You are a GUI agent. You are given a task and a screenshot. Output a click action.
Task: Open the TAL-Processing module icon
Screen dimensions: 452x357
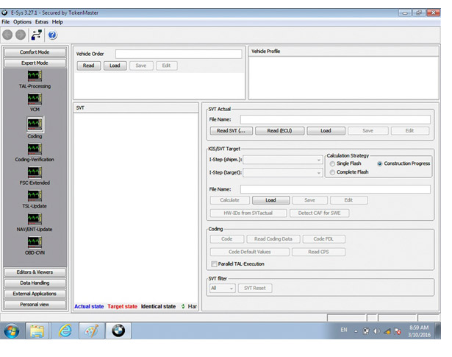tap(35, 77)
